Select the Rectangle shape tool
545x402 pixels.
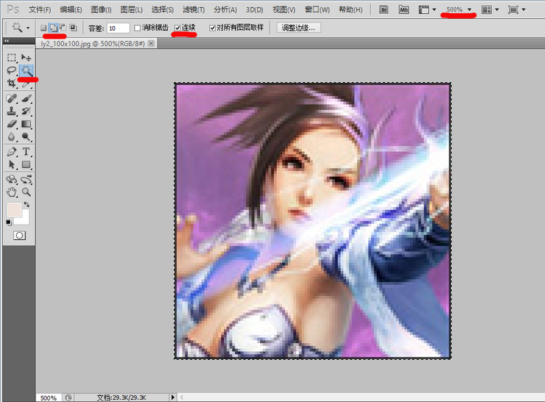26,164
